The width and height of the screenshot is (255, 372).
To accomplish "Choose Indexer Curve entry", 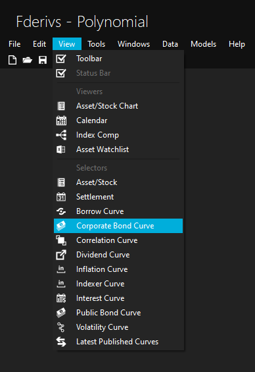I will click(118, 284).
